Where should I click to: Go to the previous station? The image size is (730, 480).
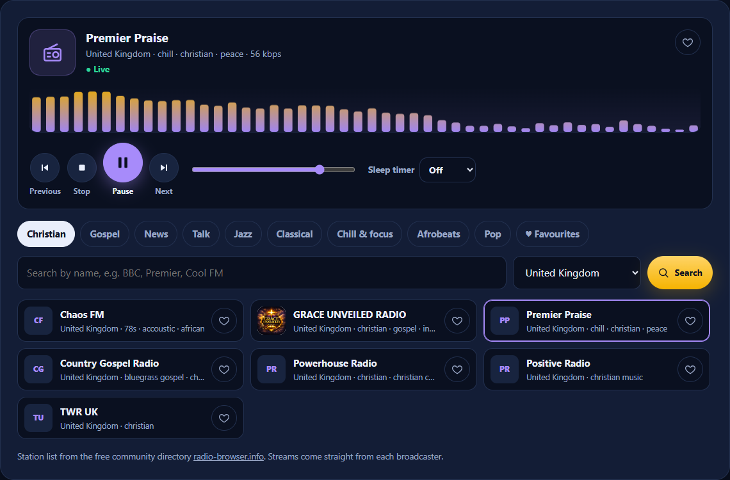[45, 168]
